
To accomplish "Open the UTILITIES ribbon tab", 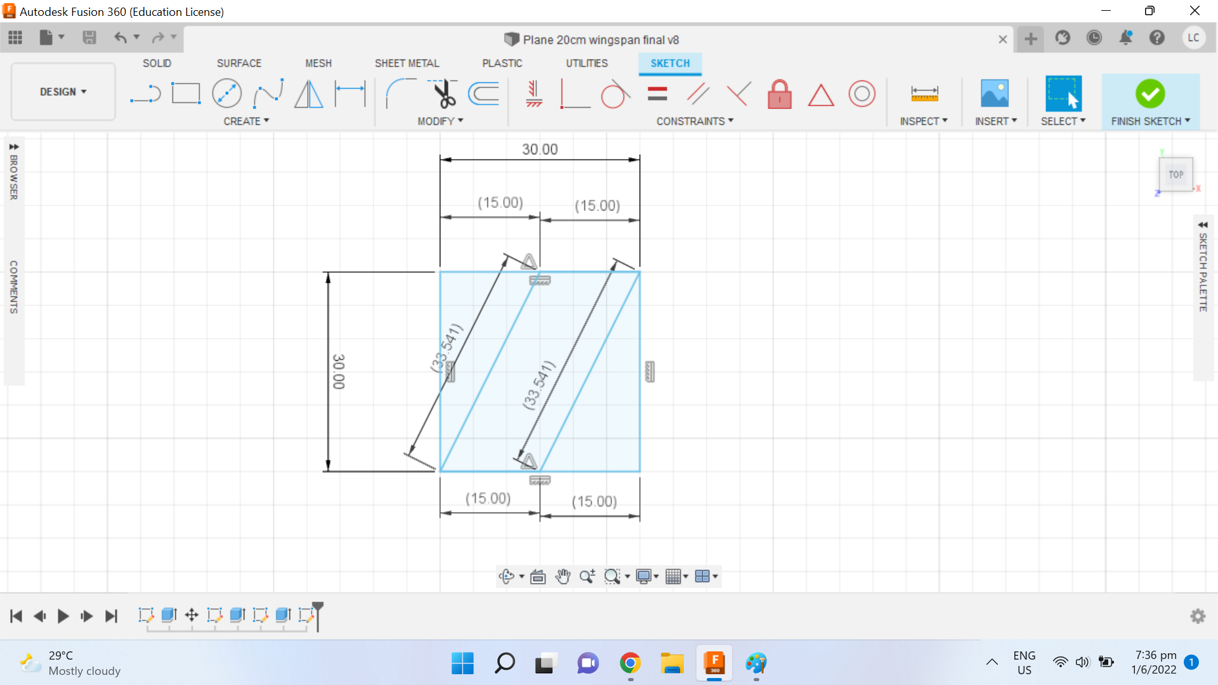I will (x=587, y=63).
